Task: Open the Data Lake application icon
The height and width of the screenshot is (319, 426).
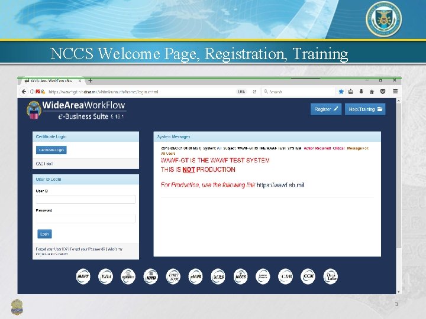Action: 331,276
